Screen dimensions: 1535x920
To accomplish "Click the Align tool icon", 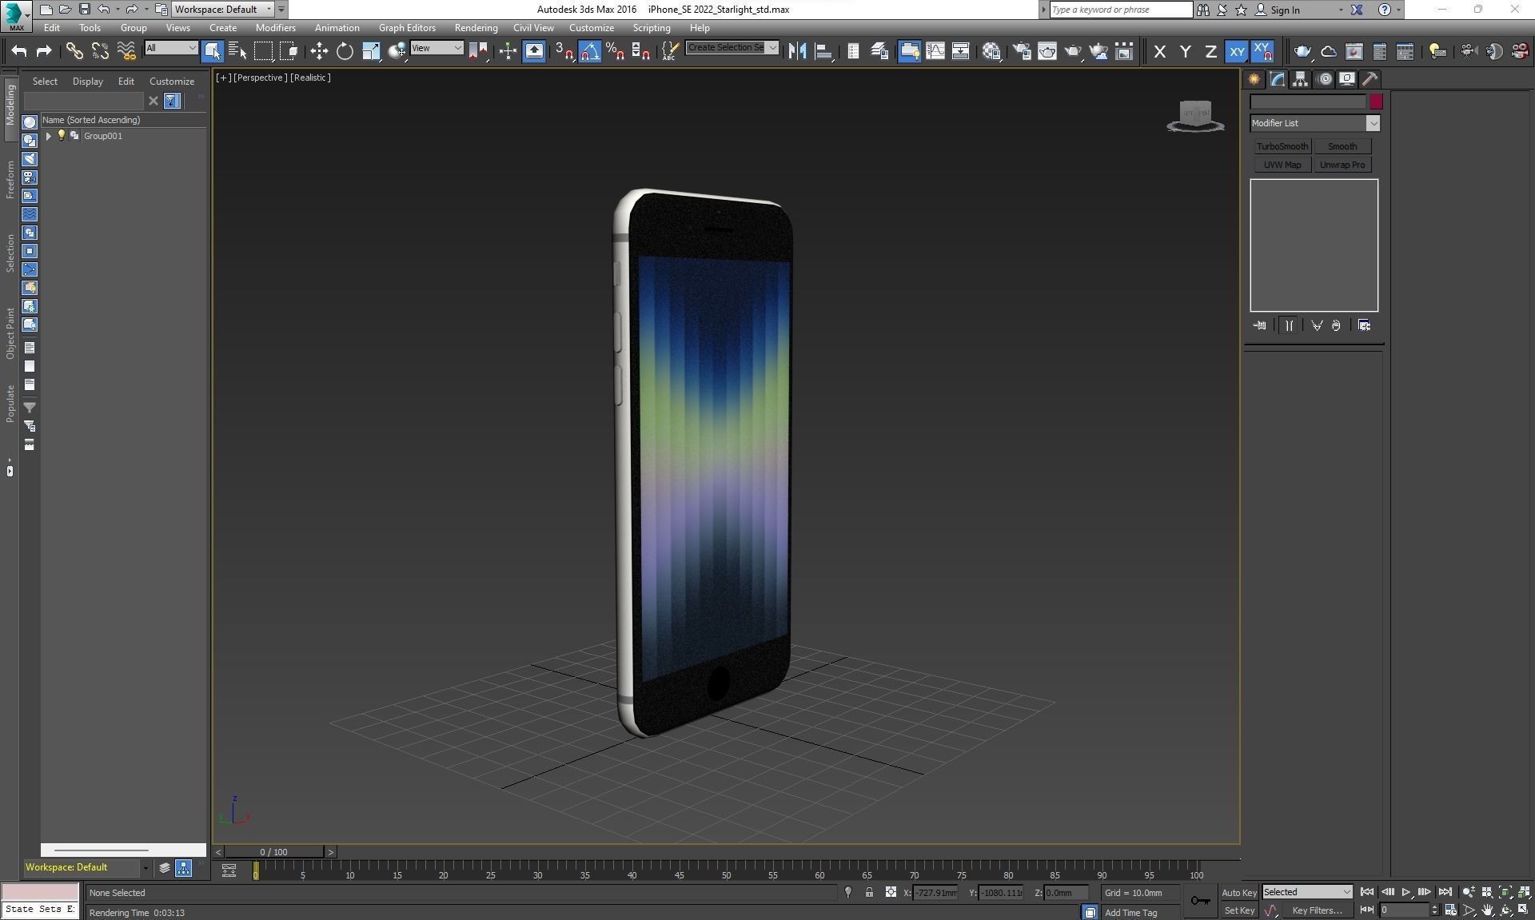I will (x=823, y=51).
